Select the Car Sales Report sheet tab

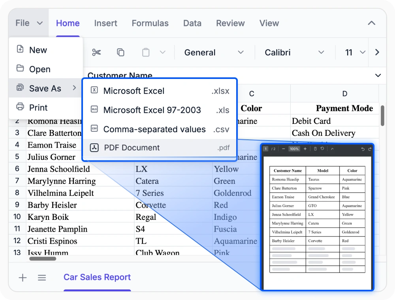pos(97,277)
